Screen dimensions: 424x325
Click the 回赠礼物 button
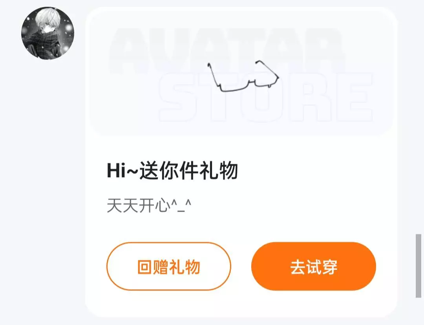click(x=169, y=266)
